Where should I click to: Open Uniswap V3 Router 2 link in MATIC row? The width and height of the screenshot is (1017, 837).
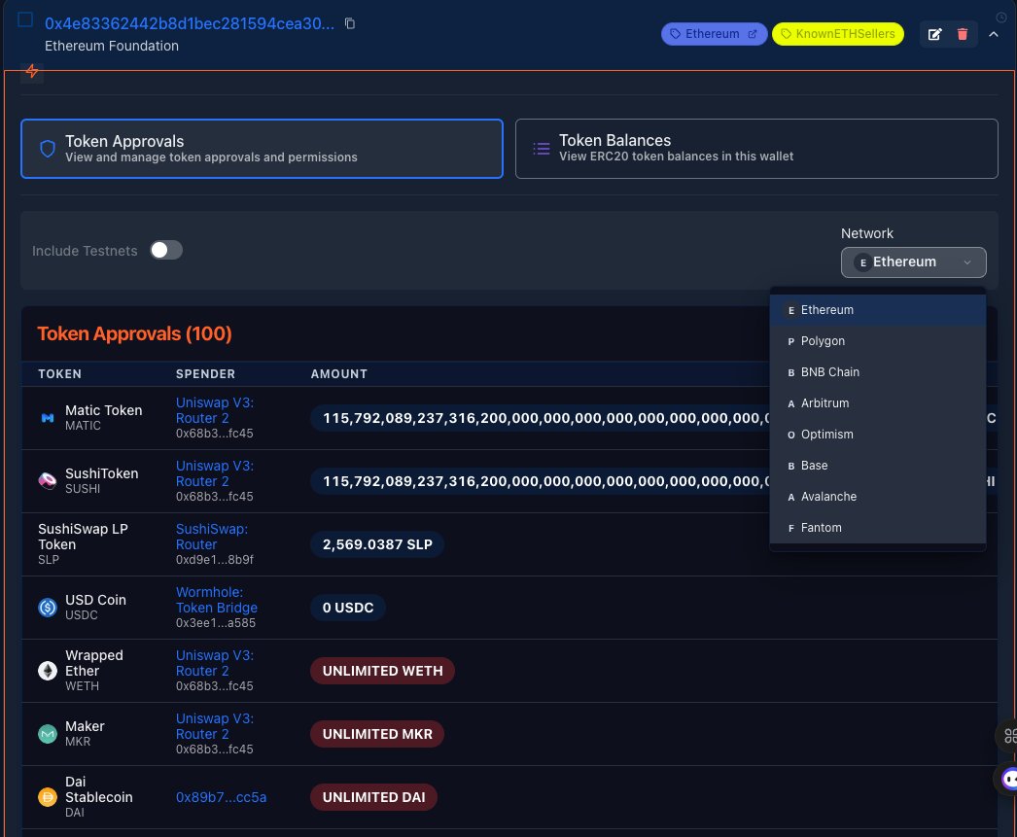(x=215, y=410)
